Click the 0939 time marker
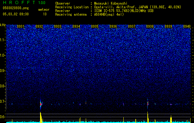The width and height of the screenshot is (194, 123). pos(168,26)
